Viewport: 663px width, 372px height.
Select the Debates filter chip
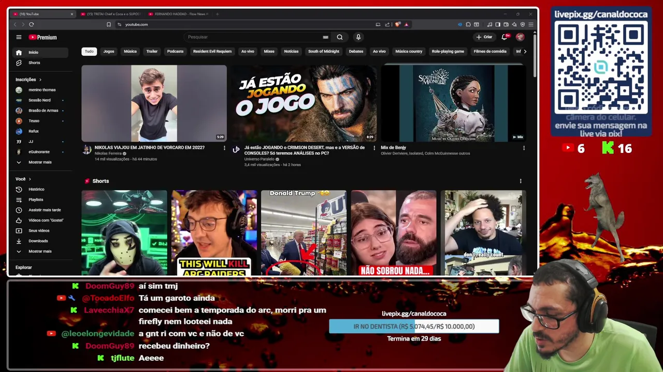356,51
